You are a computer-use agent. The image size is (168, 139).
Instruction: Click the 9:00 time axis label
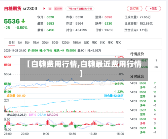pyautogui.click(x=46, y=134)
